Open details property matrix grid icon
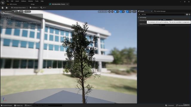Image resolution: width=191 pixels, height=107 pixels. 187,15
